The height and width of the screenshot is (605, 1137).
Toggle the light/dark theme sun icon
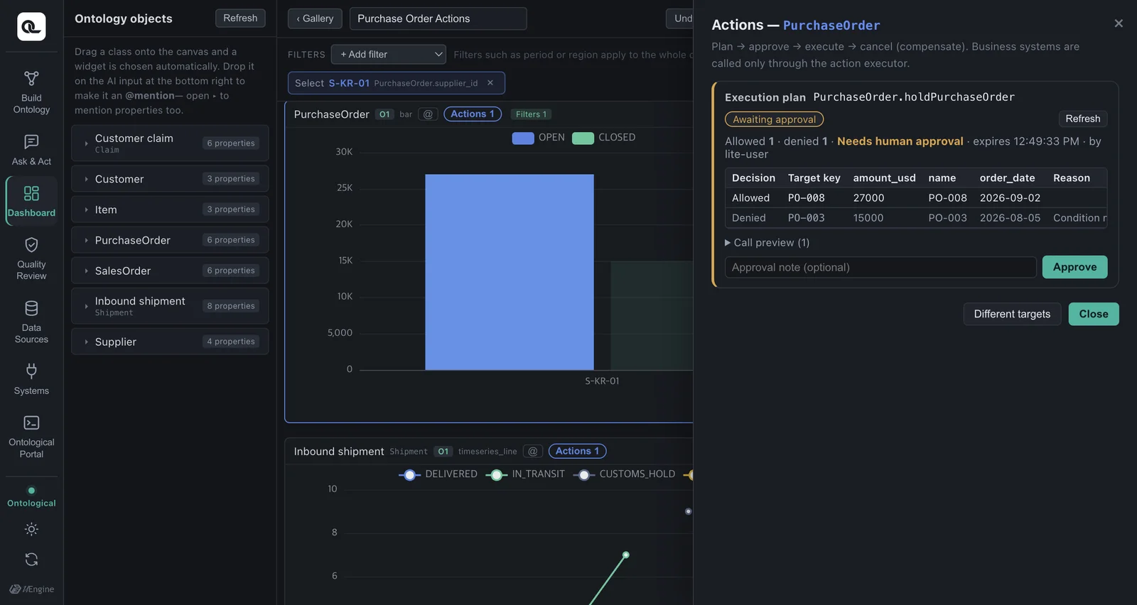point(31,529)
